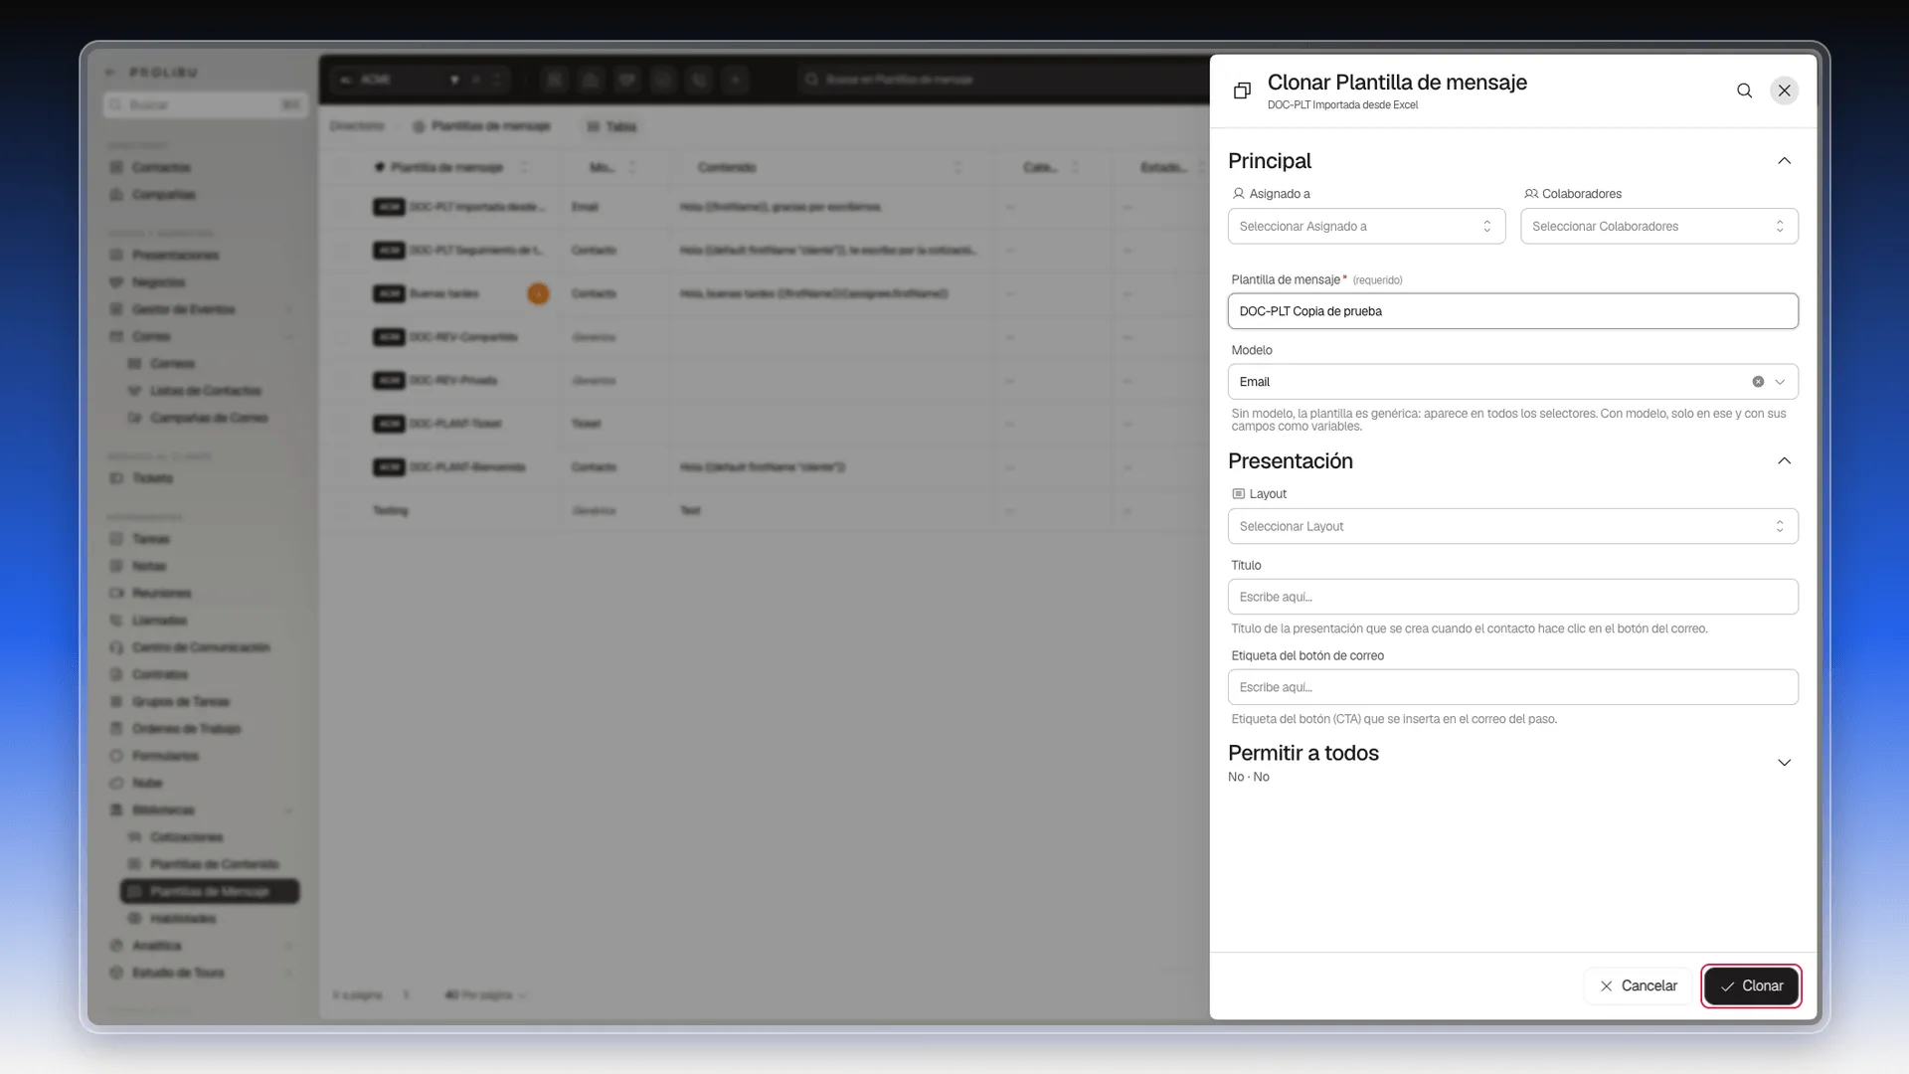Click the Plantillas de Mensaje sidebar item
Image resolution: width=1909 pixels, height=1074 pixels.
pyautogui.click(x=210, y=891)
